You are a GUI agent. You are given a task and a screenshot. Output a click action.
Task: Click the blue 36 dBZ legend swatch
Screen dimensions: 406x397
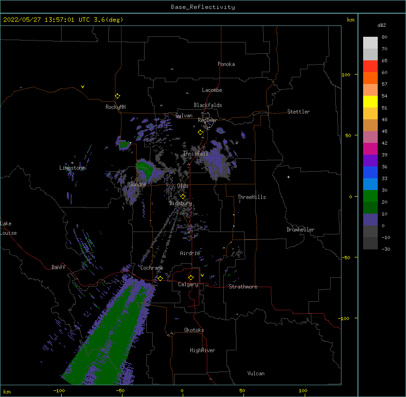coord(370,172)
